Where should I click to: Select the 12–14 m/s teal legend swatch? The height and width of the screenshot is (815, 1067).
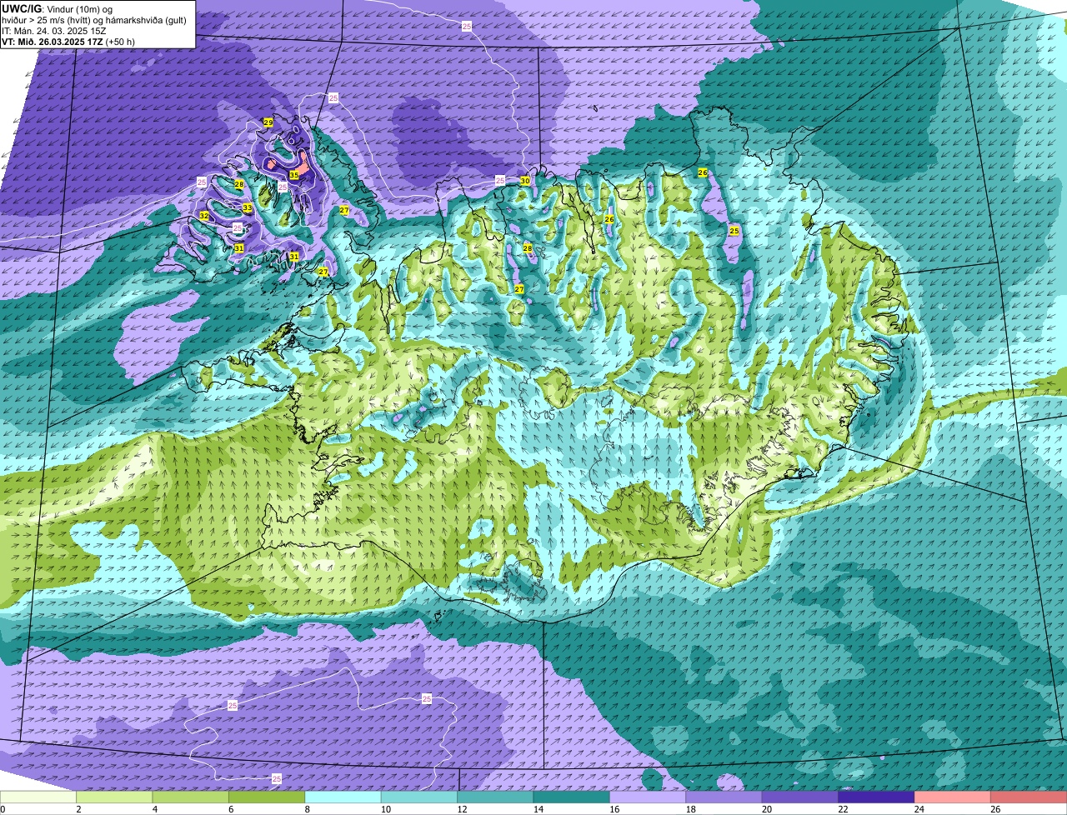pyautogui.click(x=495, y=797)
